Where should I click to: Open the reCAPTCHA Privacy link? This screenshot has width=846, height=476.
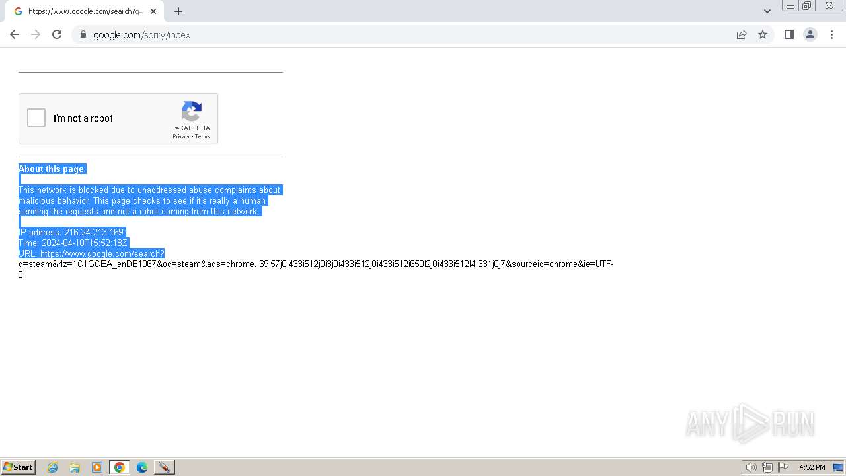click(x=181, y=137)
